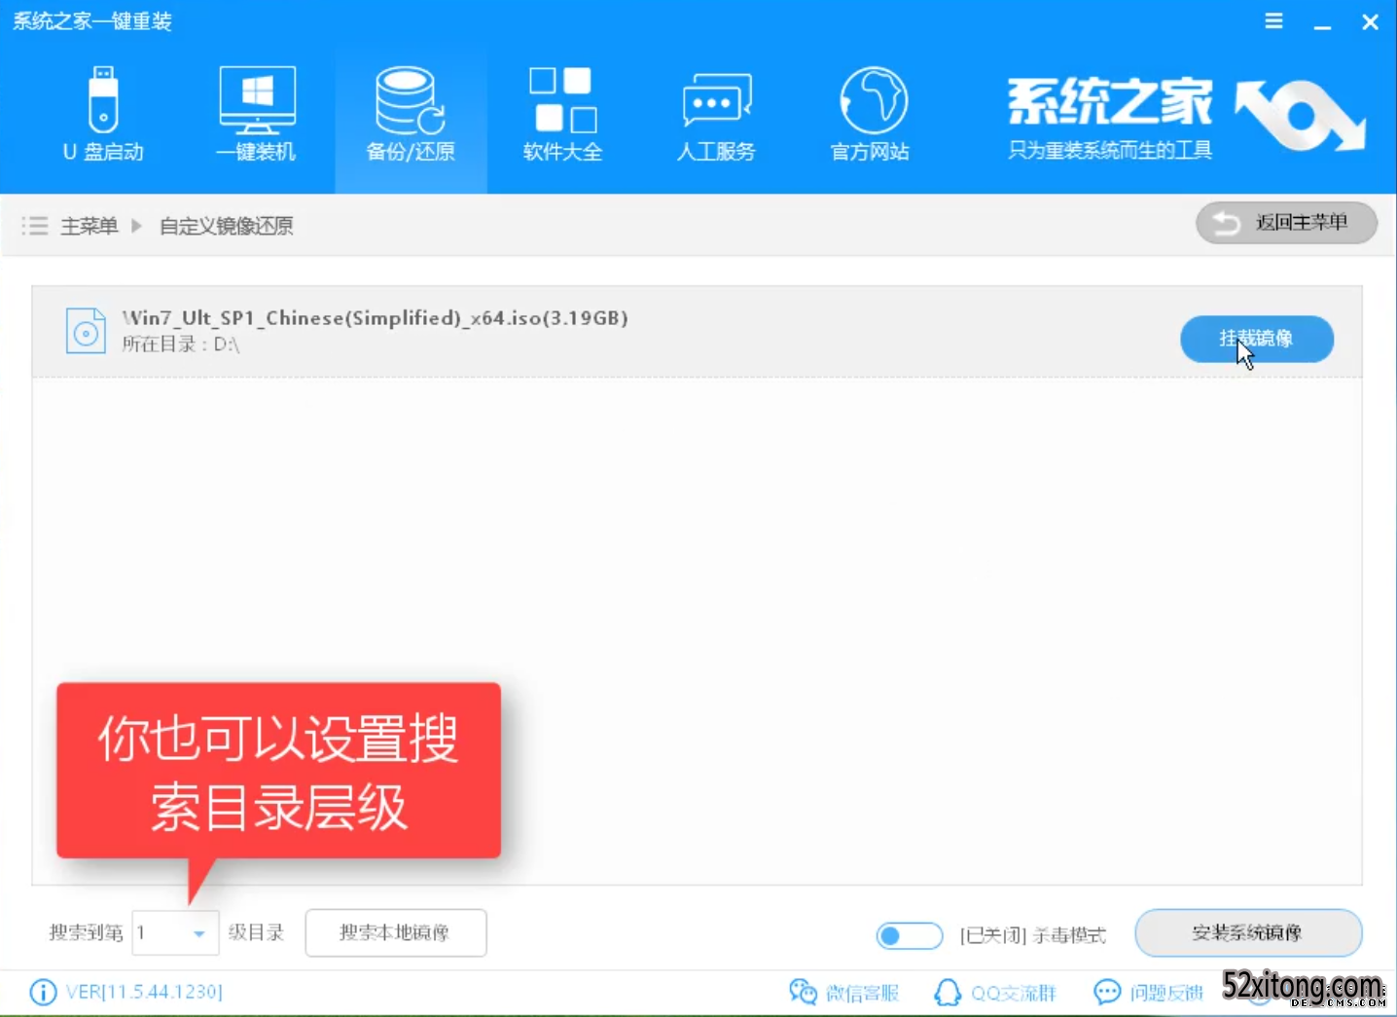The width and height of the screenshot is (1397, 1017).
Task: Click the 挂载镜像 mount image button
Action: tap(1257, 339)
